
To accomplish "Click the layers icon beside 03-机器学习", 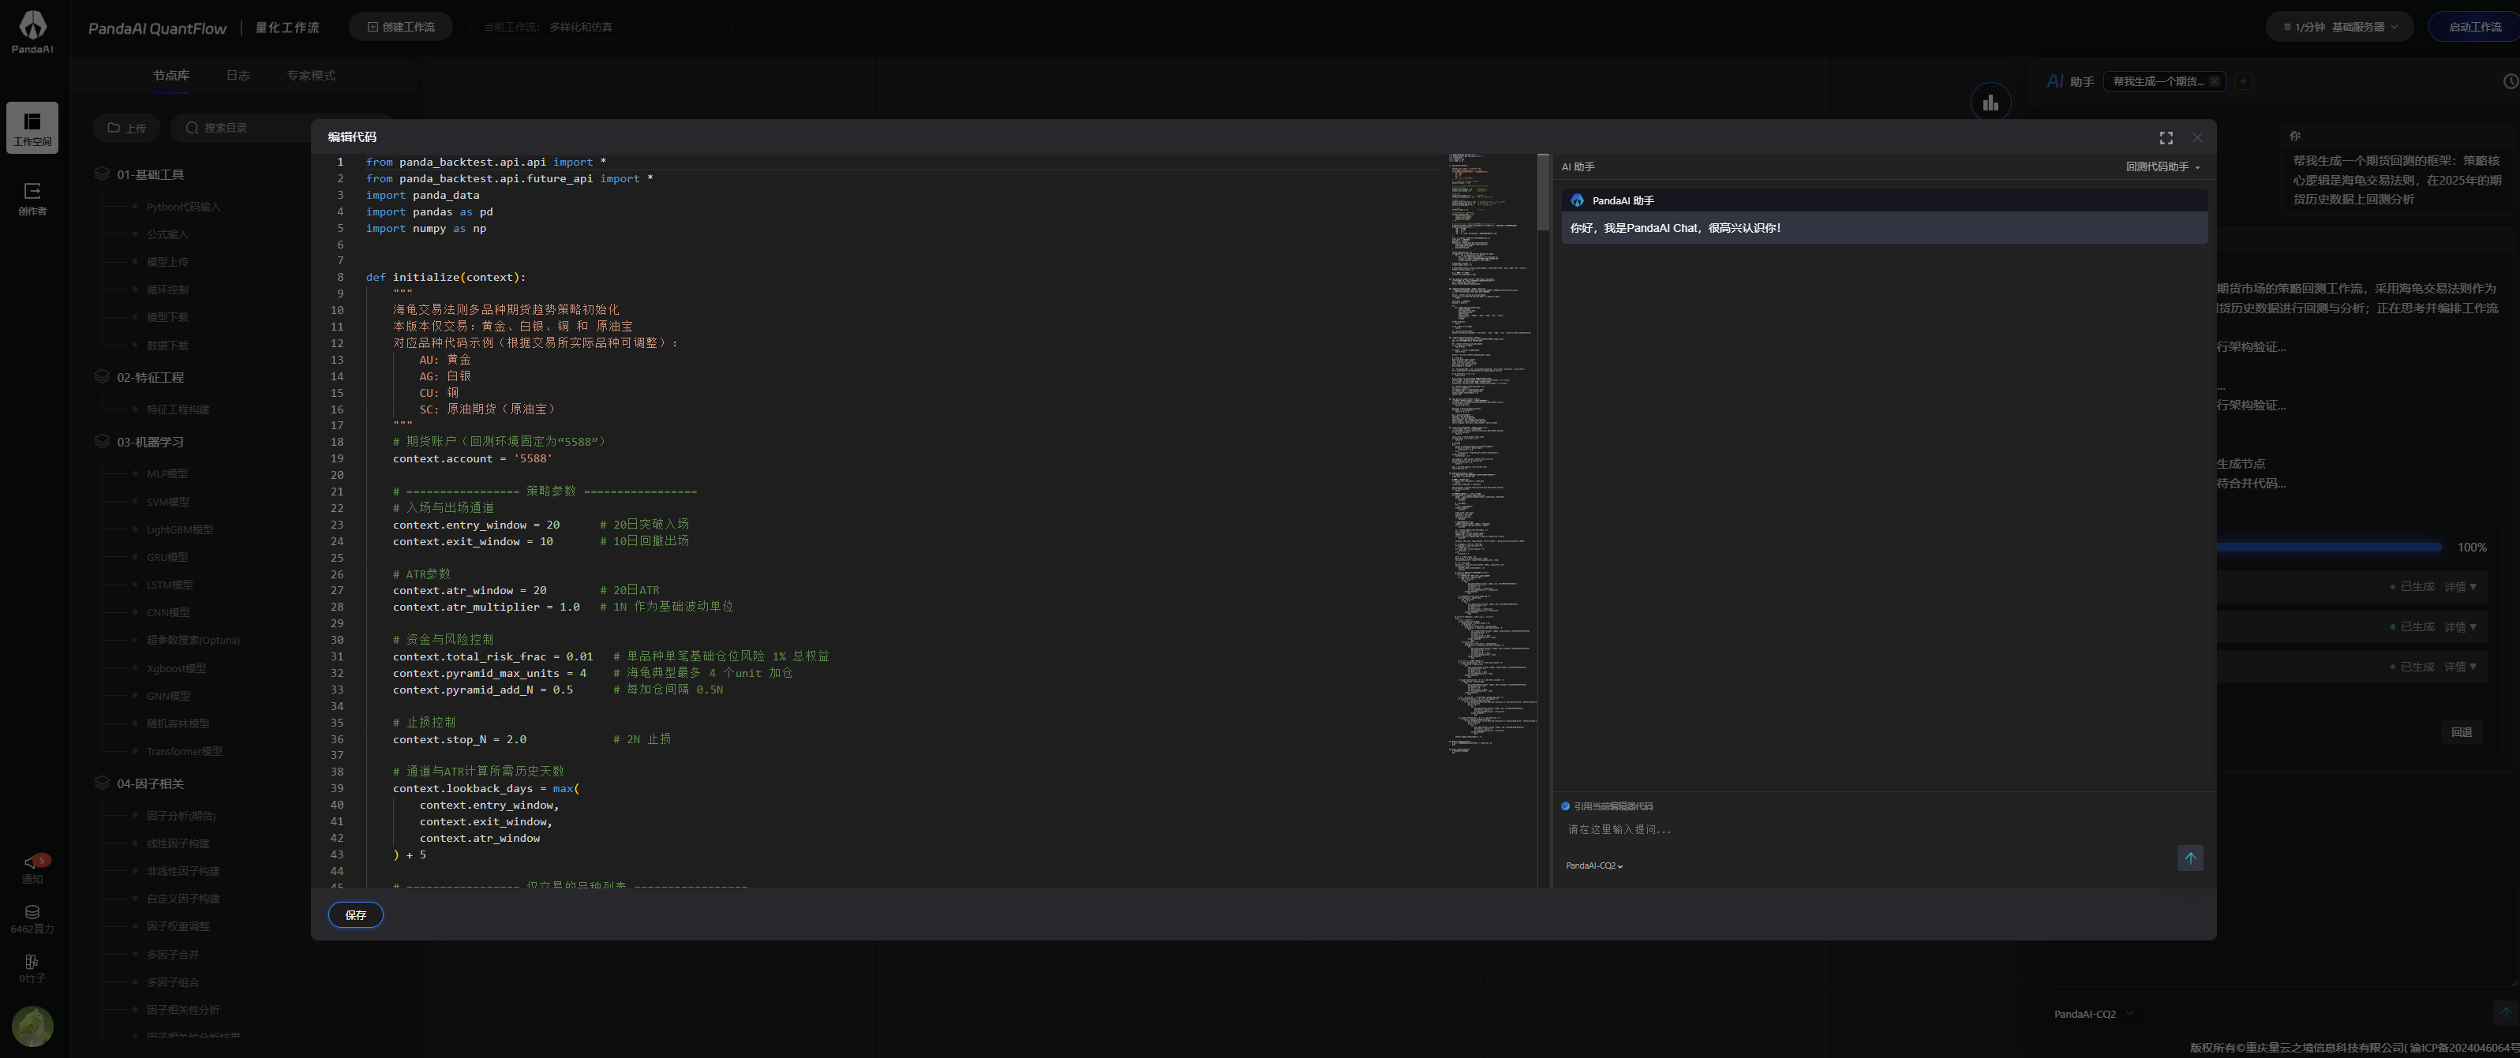I will [102, 441].
